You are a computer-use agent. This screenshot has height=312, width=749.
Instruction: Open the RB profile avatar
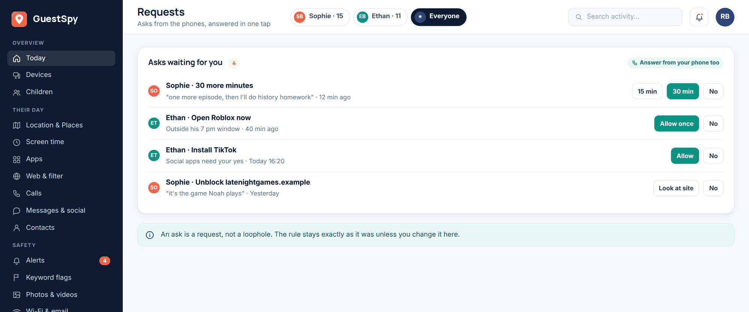[x=725, y=17]
